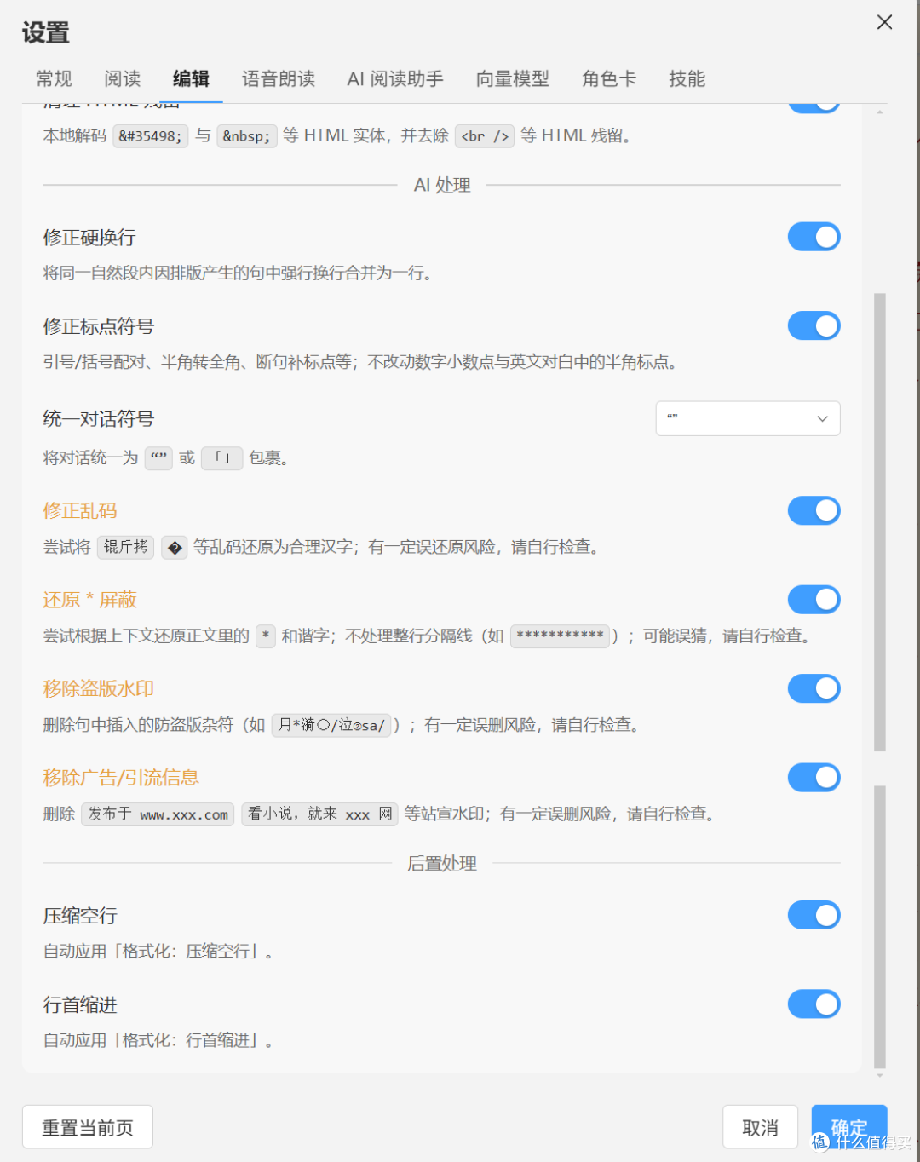Close the settings dialog with X
Image resolution: width=920 pixels, height=1162 pixels.
point(884,22)
